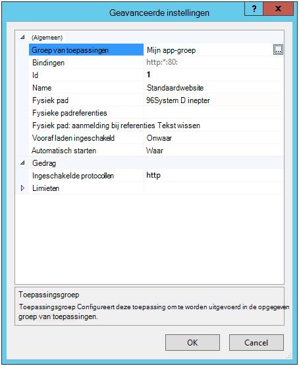Click the Waar value for auto start
The height and width of the screenshot is (366, 299).
click(155, 151)
